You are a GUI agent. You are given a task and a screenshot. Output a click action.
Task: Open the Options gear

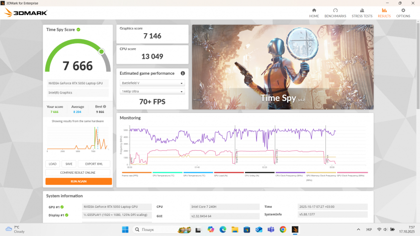pyautogui.click(x=403, y=10)
